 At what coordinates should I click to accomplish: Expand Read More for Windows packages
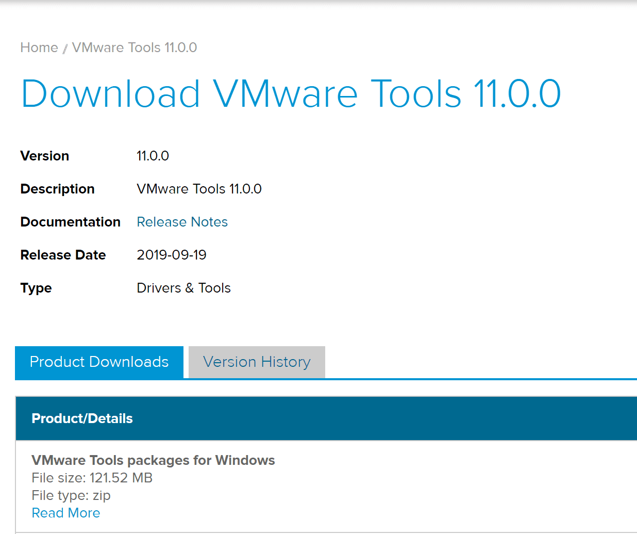pyautogui.click(x=65, y=512)
